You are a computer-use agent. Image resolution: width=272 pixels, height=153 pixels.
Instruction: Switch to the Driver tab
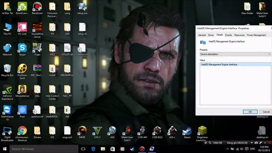coord(211,35)
